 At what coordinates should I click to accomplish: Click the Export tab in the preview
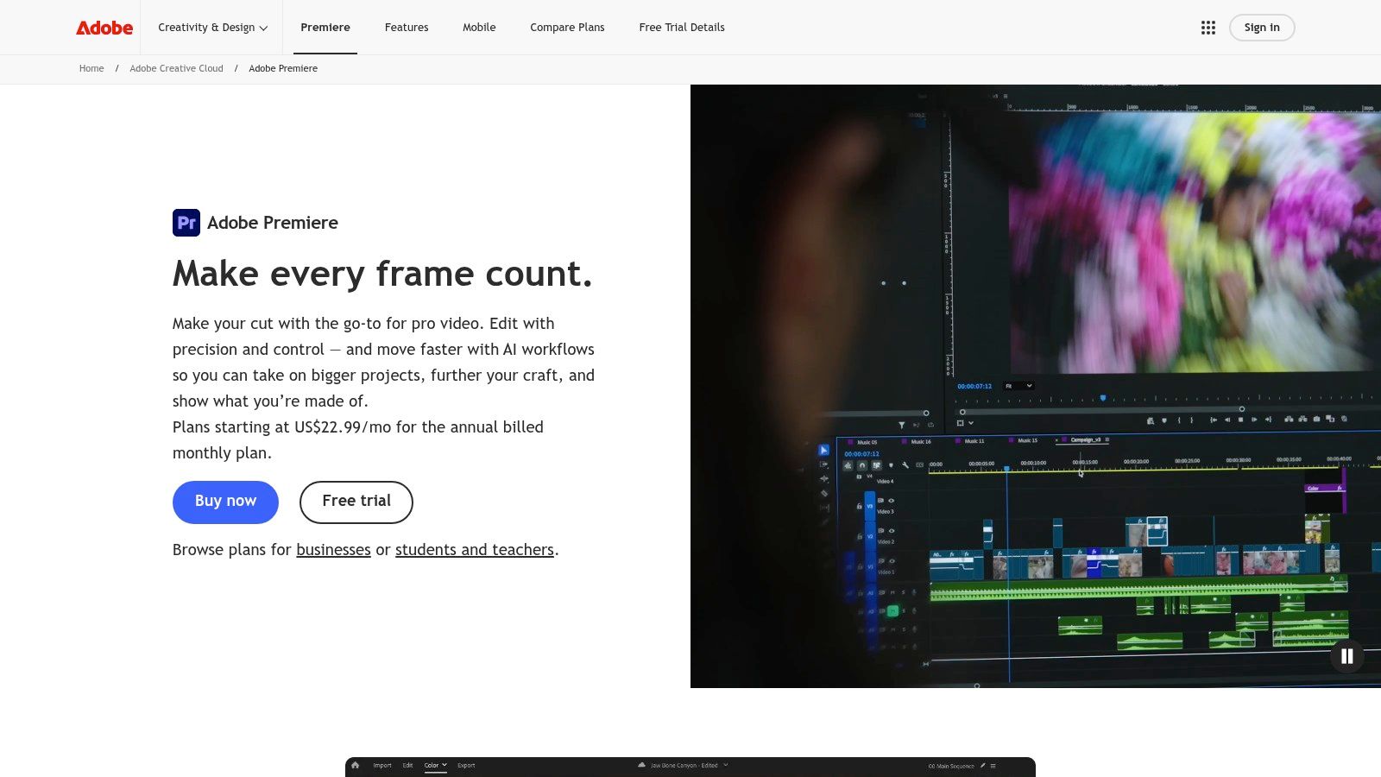[466, 765]
